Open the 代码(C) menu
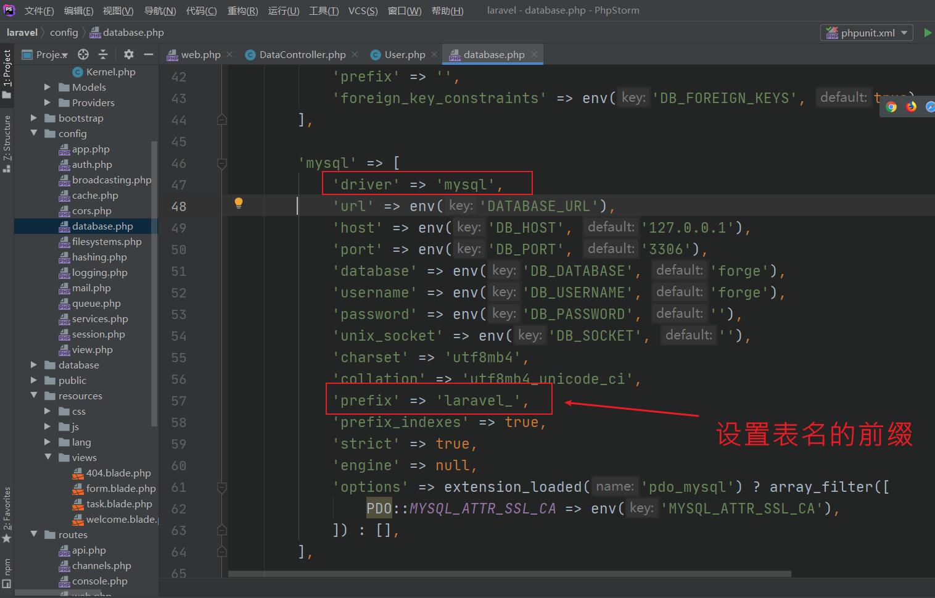Viewport: 935px width, 598px height. pos(202,10)
